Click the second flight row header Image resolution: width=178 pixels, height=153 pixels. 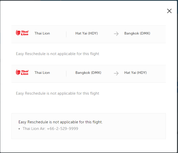click(x=88, y=74)
